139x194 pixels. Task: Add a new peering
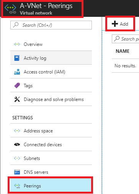pyautogui.click(x=120, y=24)
